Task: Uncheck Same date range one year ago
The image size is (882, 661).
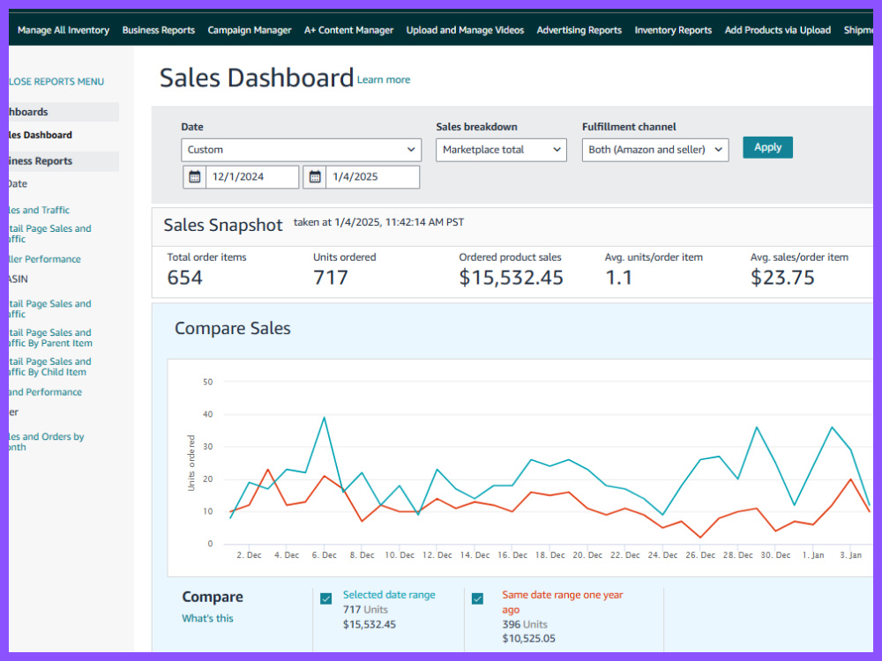Action: 477,598
